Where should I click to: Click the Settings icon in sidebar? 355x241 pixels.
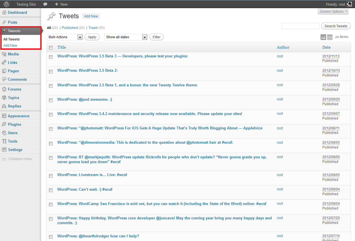[x=4, y=150]
